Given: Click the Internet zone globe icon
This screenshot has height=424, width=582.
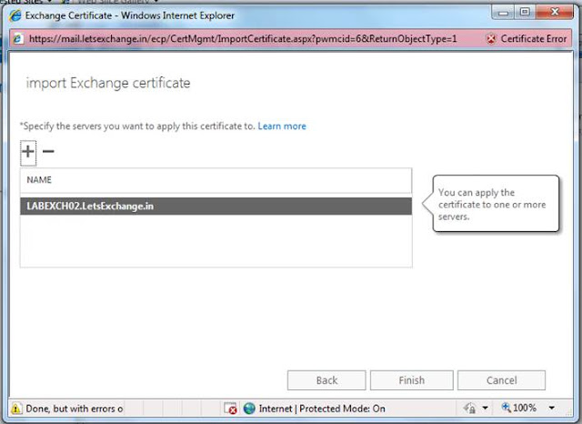Looking at the screenshot, I should coord(249,409).
